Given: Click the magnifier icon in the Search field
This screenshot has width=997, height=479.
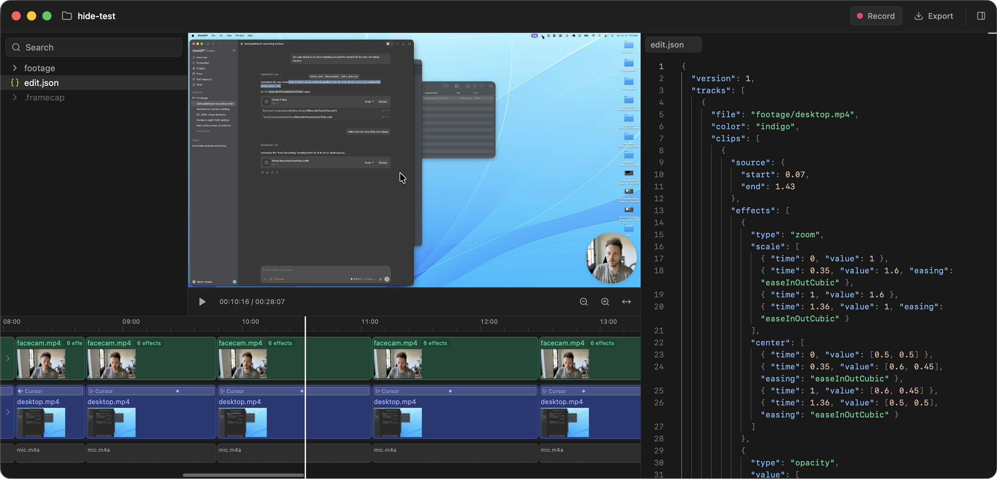Looking at the screenshot, I should click(16, 47).
